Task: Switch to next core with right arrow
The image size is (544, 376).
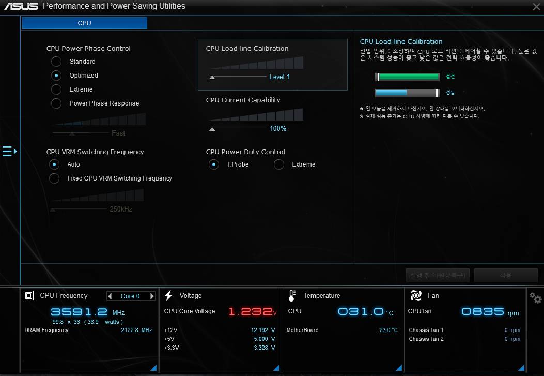Action: 151,296
